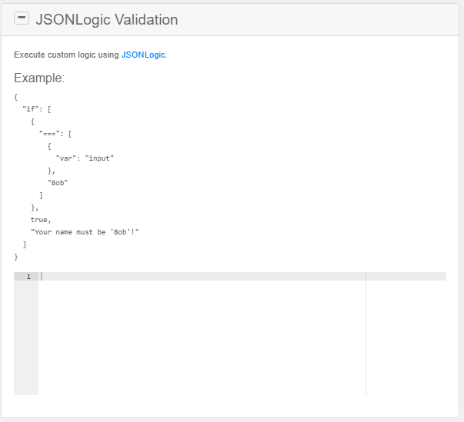Click the "var": "input" example line

tap(85, 158)
